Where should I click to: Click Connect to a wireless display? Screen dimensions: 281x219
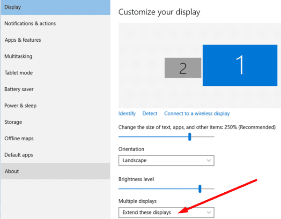(x=197, y=113)
